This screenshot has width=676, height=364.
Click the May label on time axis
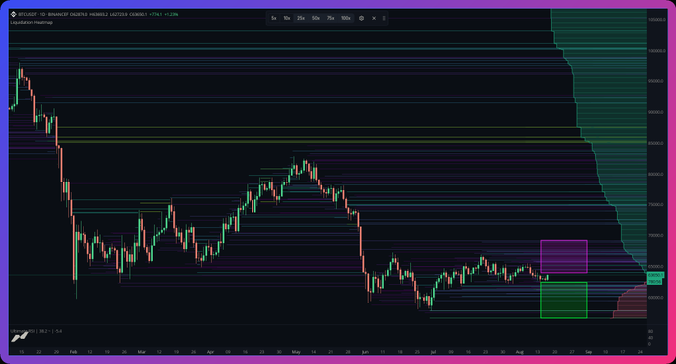tap(296, 352)
